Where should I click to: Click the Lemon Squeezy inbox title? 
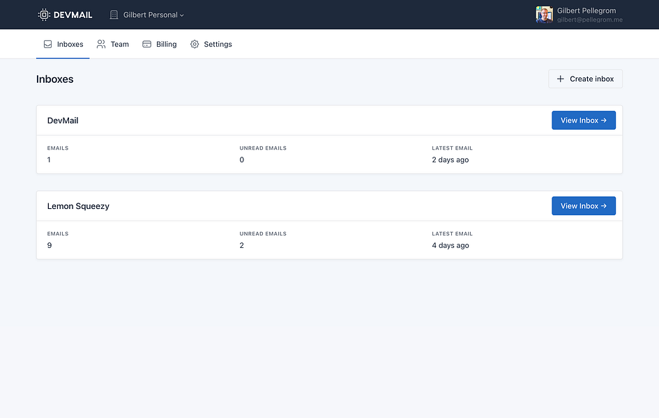78,206
